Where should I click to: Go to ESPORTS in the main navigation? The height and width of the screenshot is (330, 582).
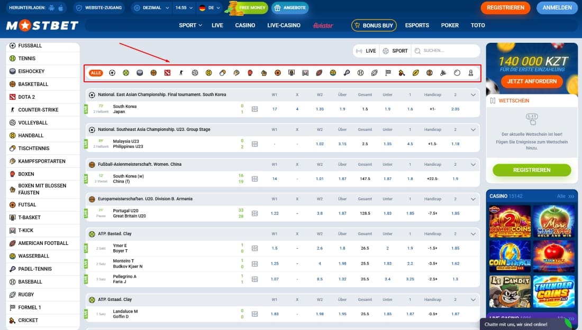417,25
